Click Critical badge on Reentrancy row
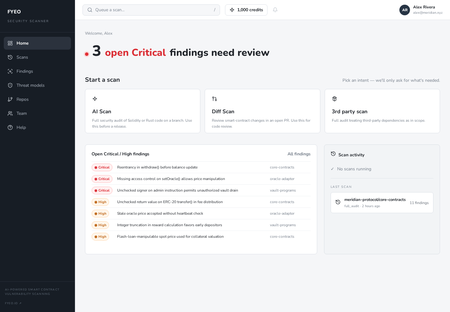 point(102,167)
